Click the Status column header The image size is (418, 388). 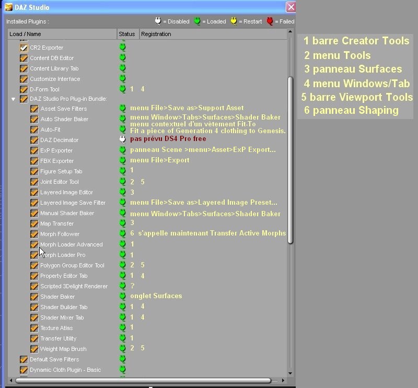click(128, 34)
